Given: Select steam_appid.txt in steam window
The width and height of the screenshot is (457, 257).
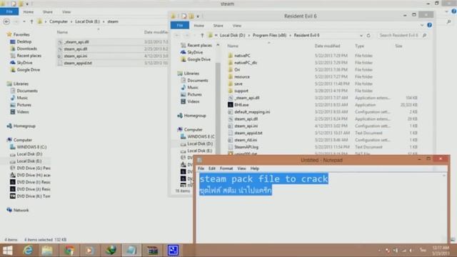Looking at the screenshot, I should 78,63.
